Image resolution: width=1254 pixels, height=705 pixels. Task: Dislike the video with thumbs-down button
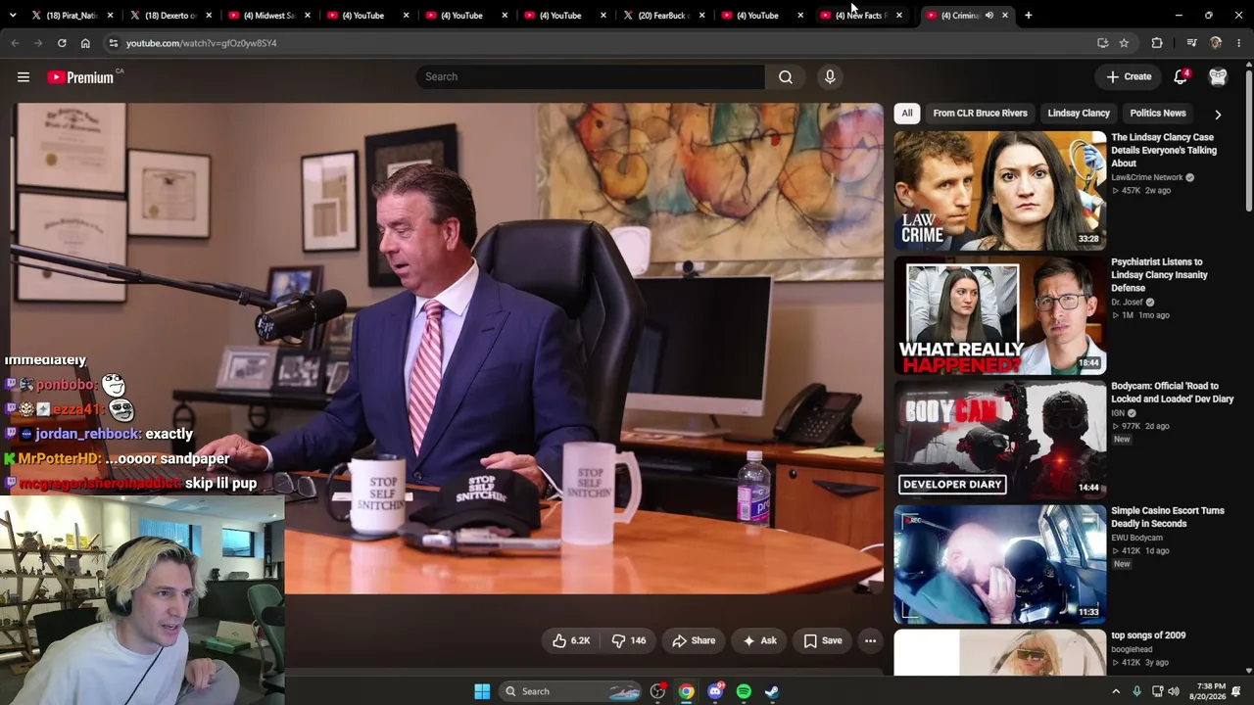click(628, 640)
